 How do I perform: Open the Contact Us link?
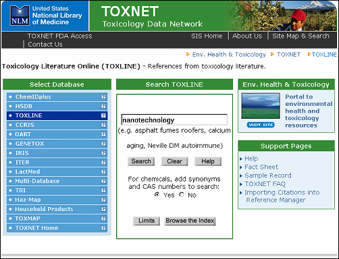pyautogui.click(x=45, y=45)
